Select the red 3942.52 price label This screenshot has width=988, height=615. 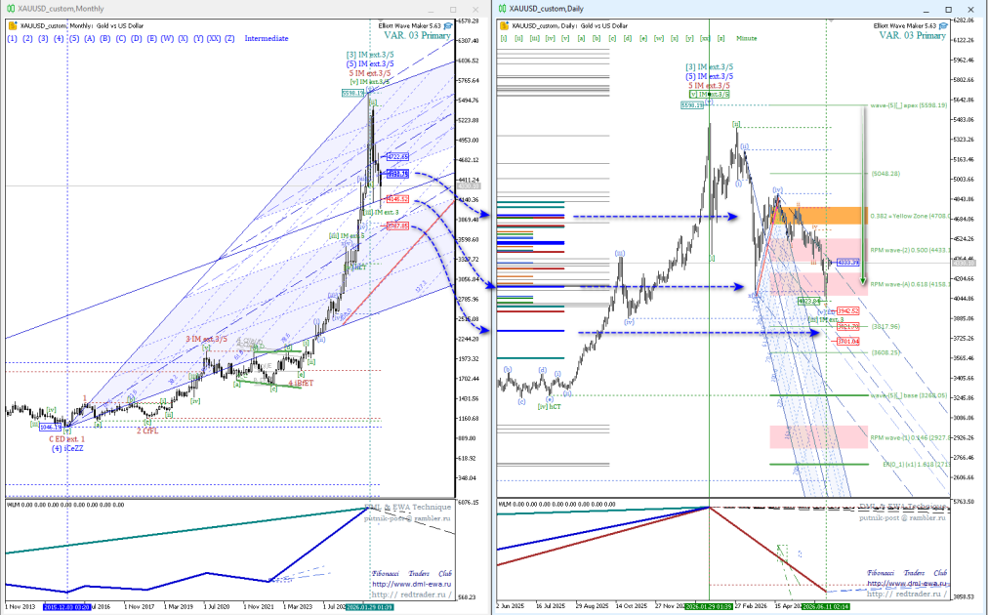tap(848, 311)
